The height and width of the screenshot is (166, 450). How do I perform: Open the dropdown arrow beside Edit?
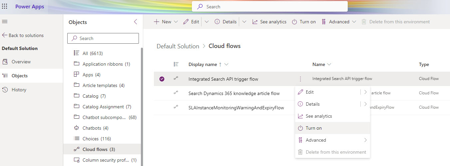tap(207, 22)
